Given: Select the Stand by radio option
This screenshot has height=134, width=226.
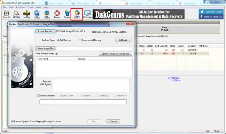Looking at the screenshot, I should [103, 95].
